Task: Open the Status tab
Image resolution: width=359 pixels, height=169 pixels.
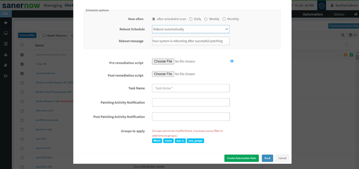Action: tap(339, 14)
